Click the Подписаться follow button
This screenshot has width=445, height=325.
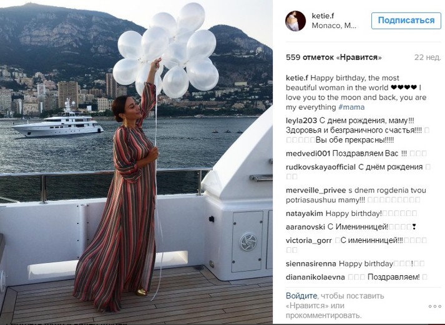click(406, 21)
